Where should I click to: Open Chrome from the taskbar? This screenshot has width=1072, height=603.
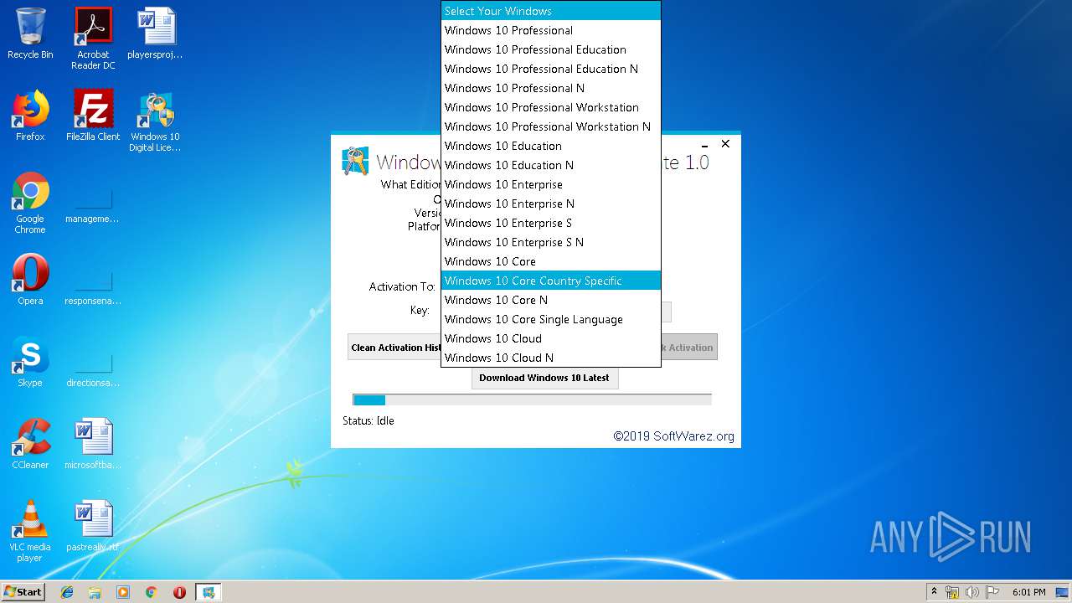pos(151,592)
